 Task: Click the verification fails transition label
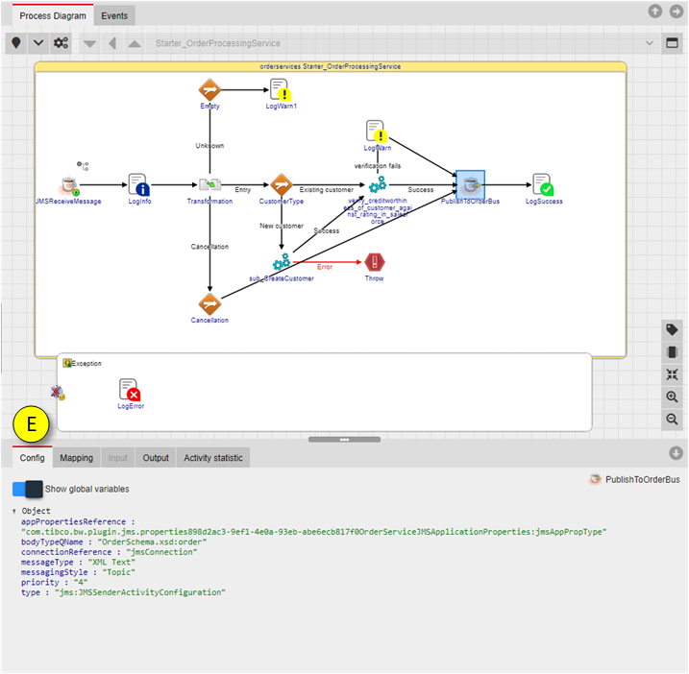[378, 166]
